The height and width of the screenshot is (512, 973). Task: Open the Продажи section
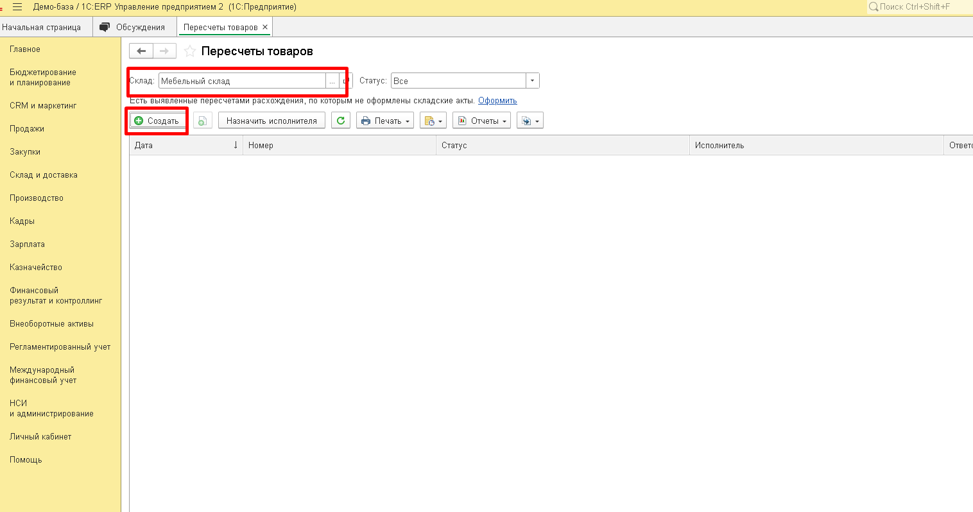[27, 129]
